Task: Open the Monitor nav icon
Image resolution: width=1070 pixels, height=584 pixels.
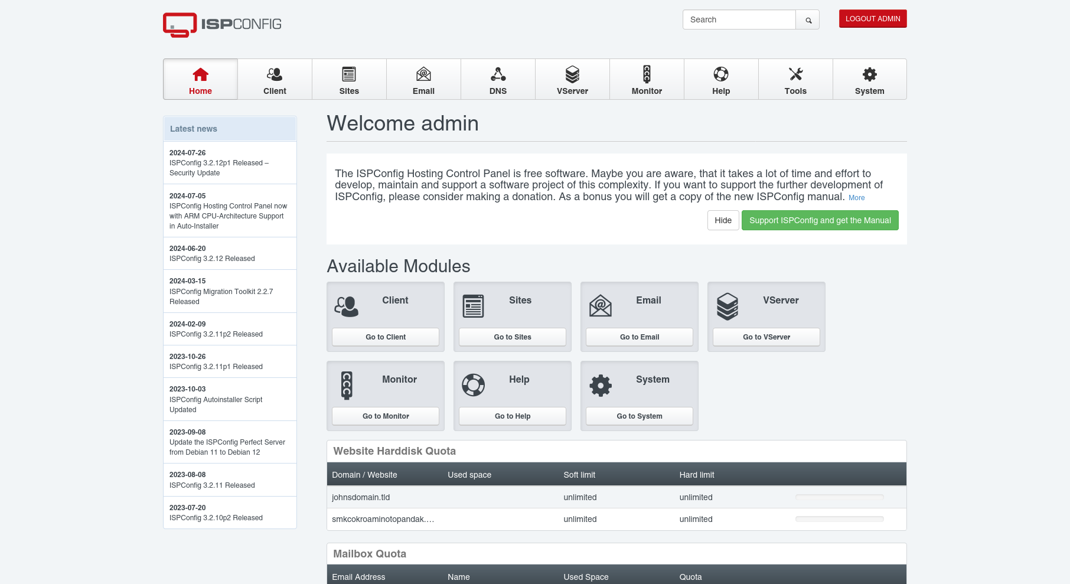Action: tap(647, 74)
